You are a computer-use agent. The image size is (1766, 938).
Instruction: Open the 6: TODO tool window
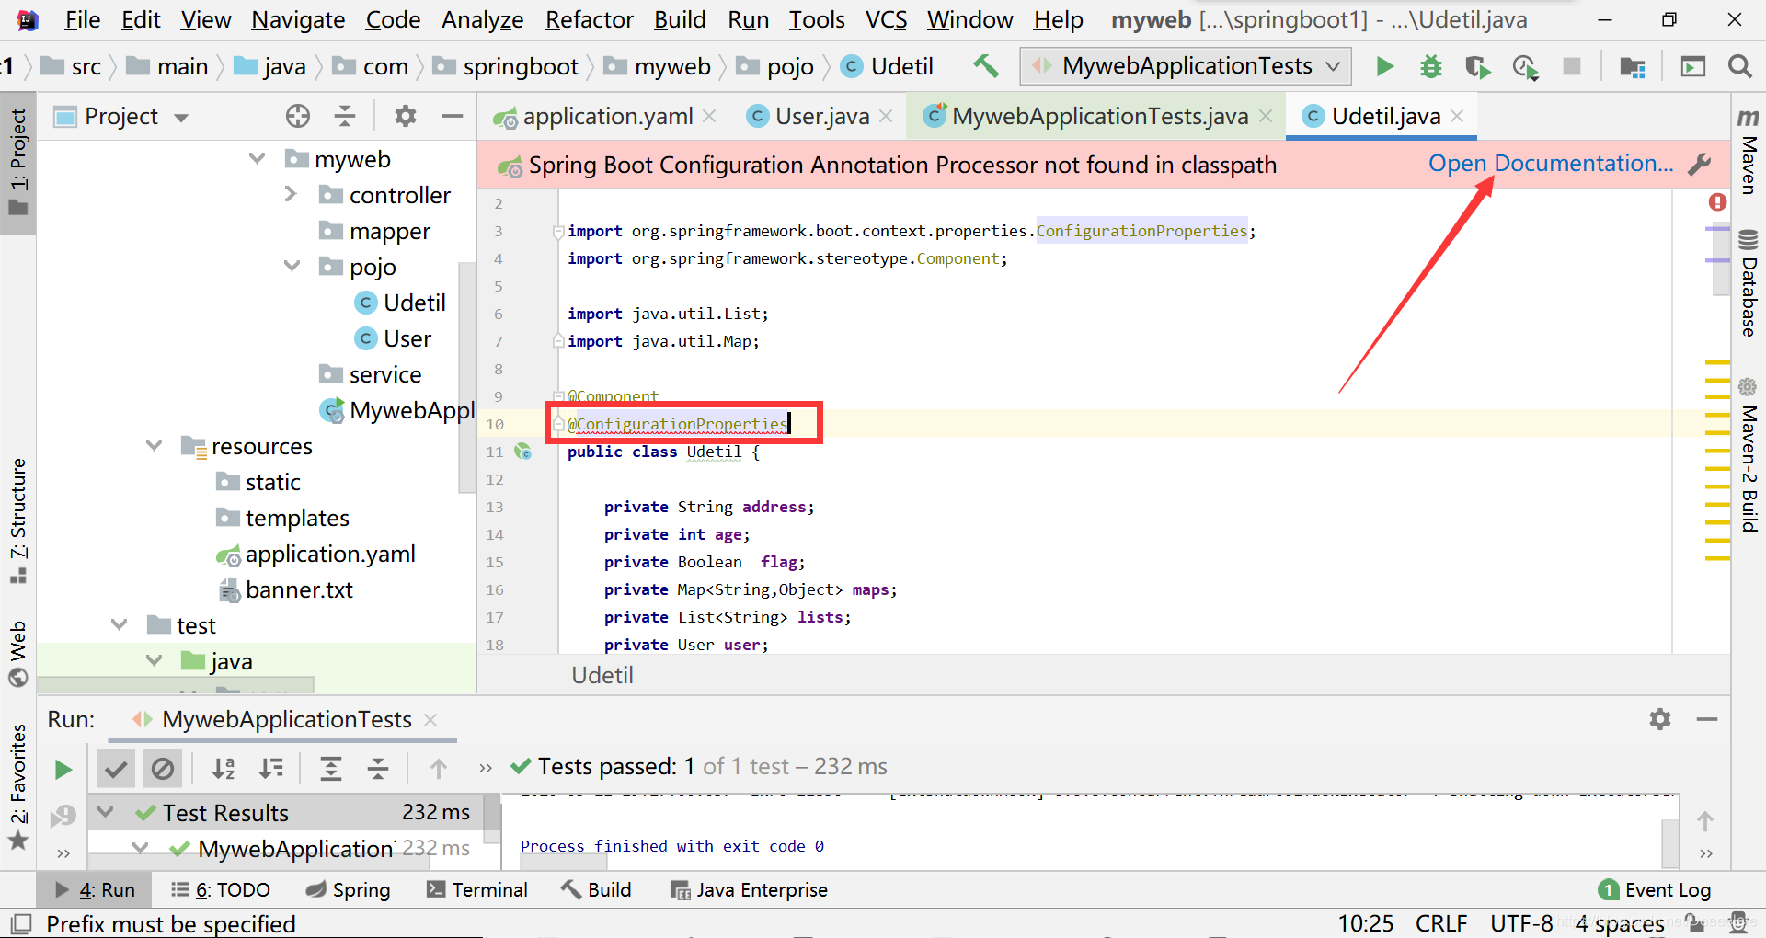[221, 890]
